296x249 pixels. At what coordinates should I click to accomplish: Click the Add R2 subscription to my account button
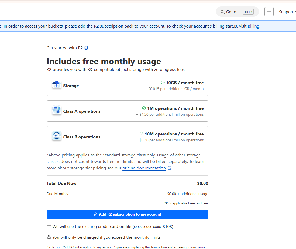(x=127, y=214)
